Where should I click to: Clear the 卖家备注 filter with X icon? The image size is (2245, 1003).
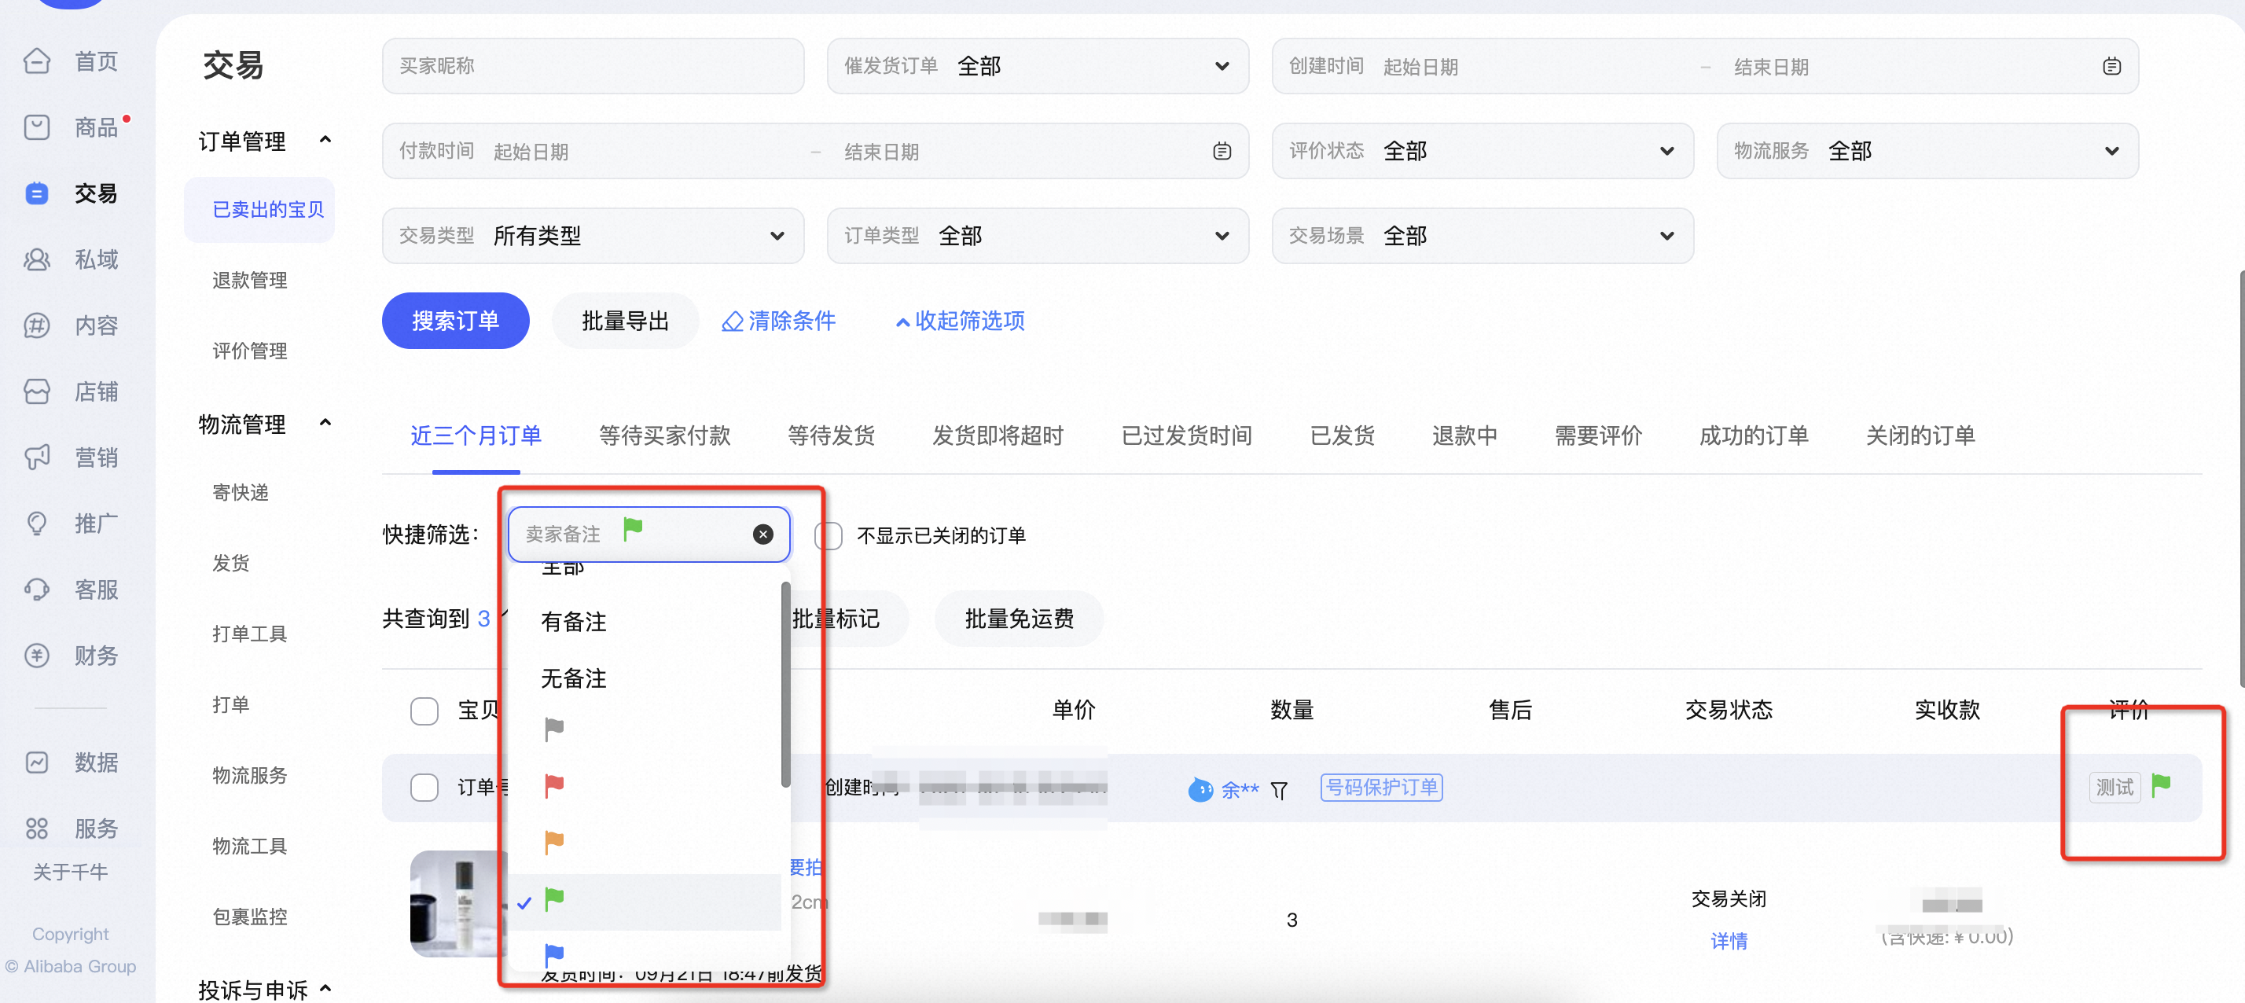click(762, 535)
